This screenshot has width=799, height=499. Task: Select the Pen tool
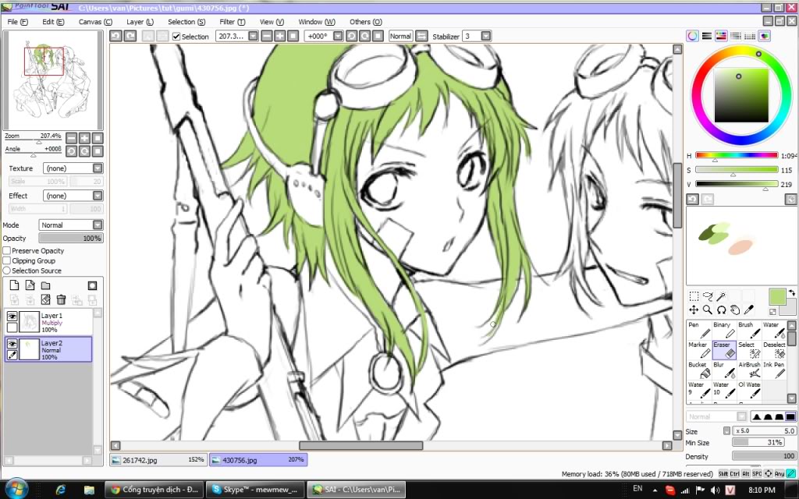tap(699, 330)
